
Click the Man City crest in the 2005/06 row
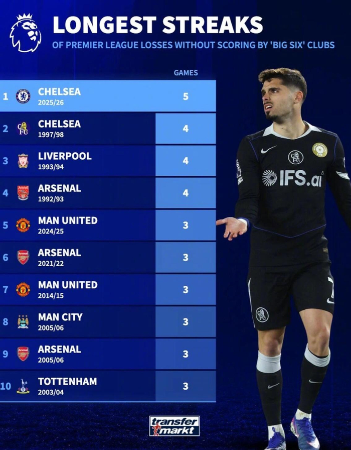click(23, 321)
